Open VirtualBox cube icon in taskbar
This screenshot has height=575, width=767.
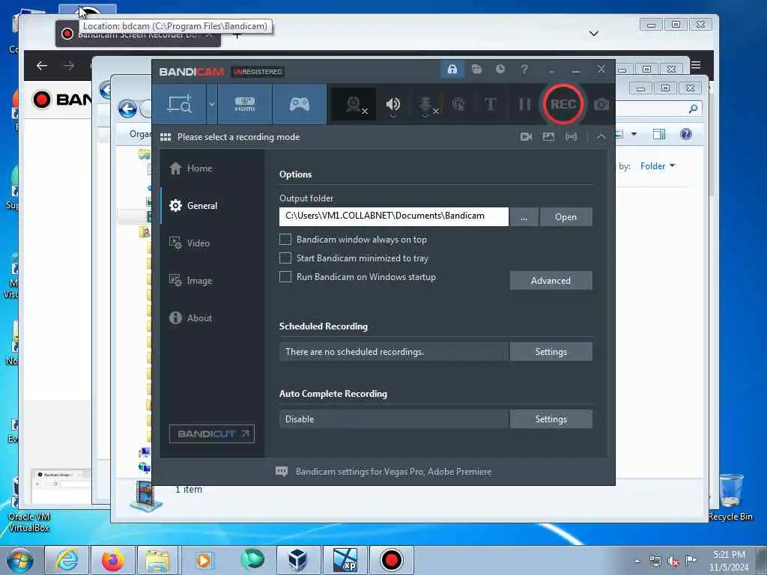click(x=297, y=560)
